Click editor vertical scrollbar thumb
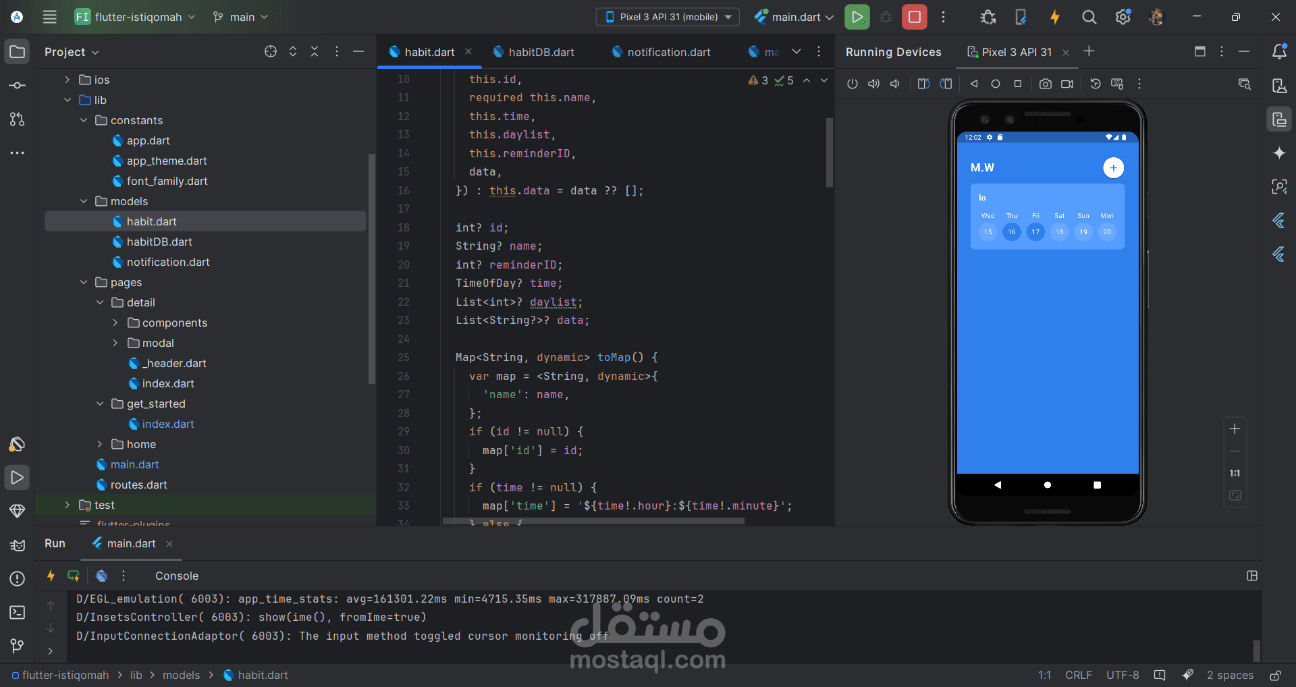Viewport: 1296px width, 687px height. tap(830, 153)
